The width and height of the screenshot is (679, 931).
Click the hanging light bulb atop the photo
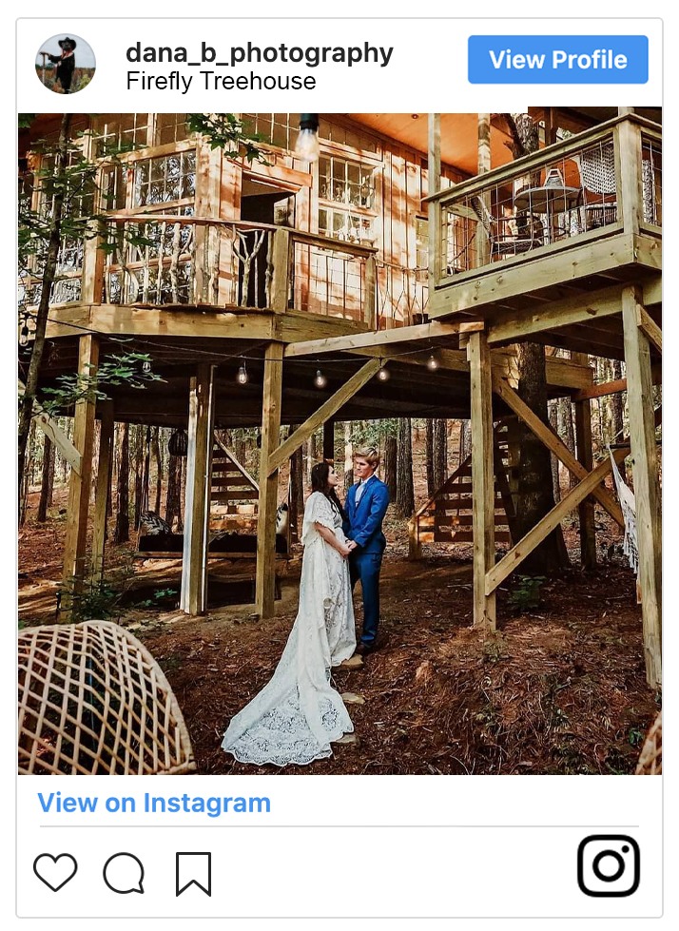pos(307,138)
